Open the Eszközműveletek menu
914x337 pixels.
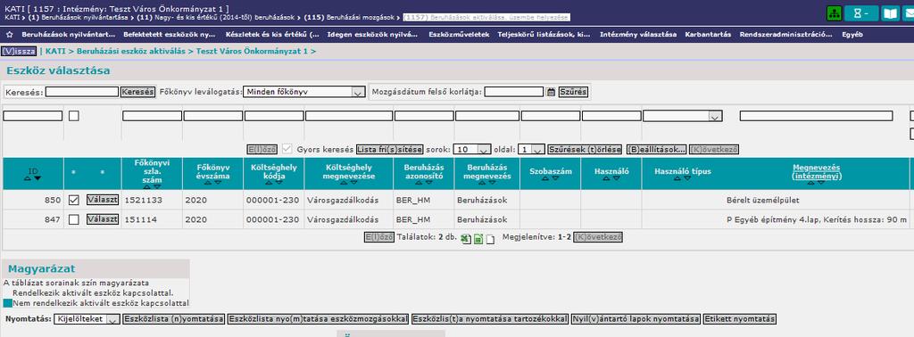click(x=459, y=35)
